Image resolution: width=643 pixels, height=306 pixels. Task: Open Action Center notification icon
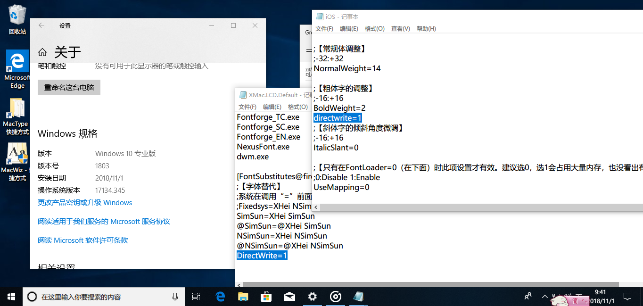pos(627,297)
